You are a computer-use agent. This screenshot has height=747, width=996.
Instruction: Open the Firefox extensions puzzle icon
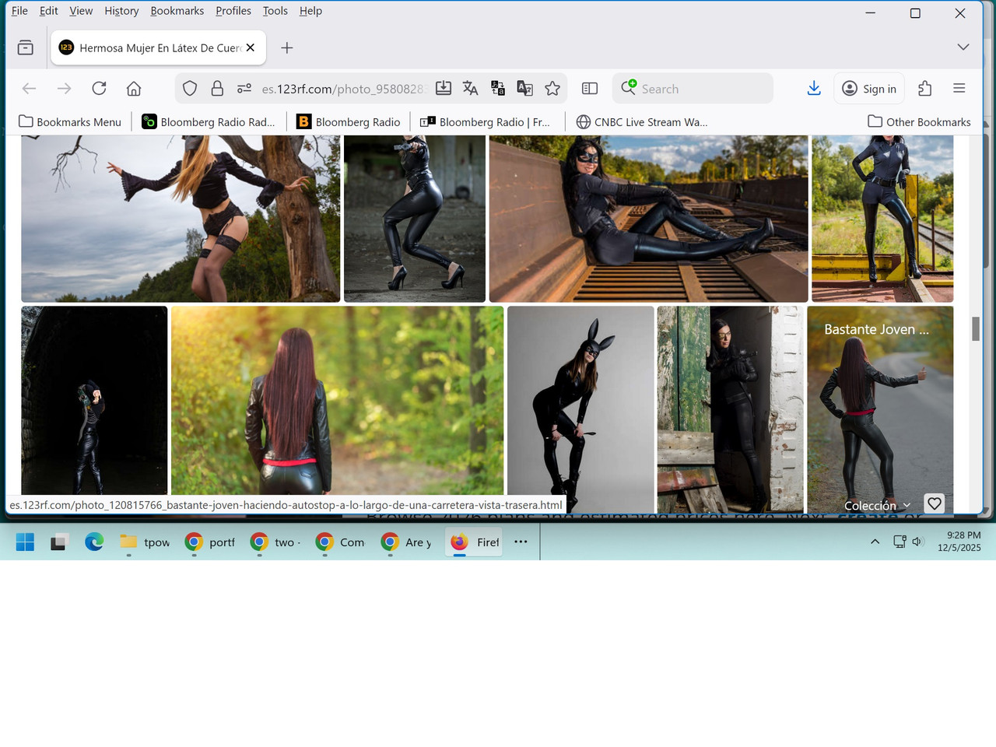tap(924, 88)
